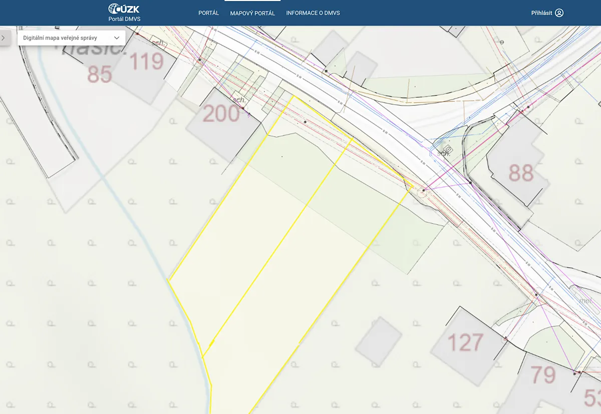This screenshot has height=414, width=601.
Task: Open the Digitální mapa veřejné správy dropdown
Action: pyautogui.click(x=72, y=38)
